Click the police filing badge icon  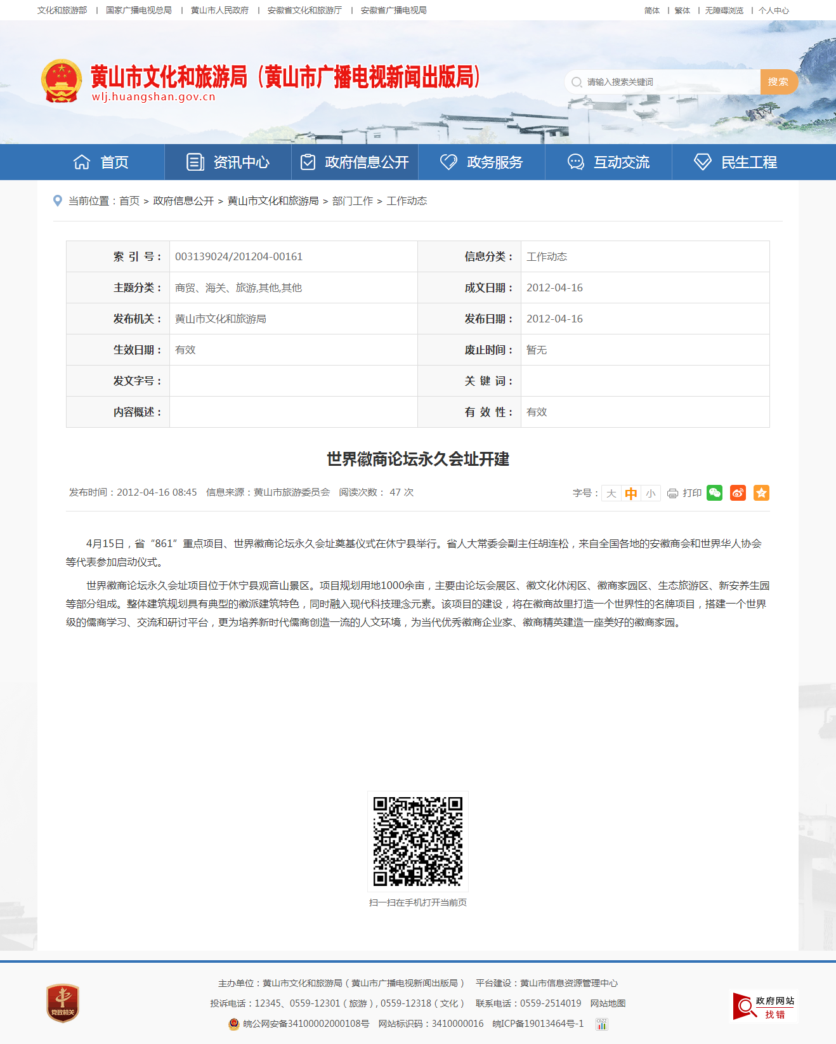234,1024
